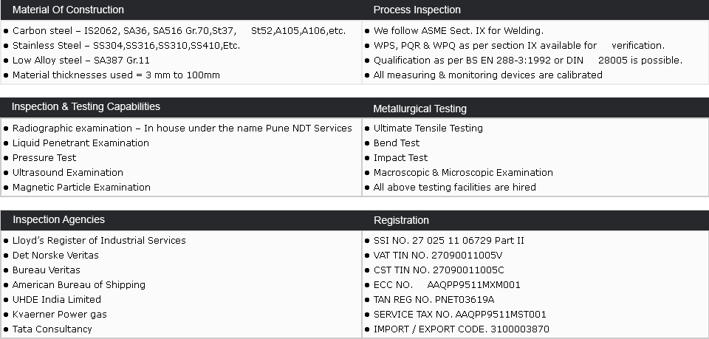The width and height of the screenshot is (709, 339).
Task: Click the Carbon steel materials line
Action: click(179, 31)
